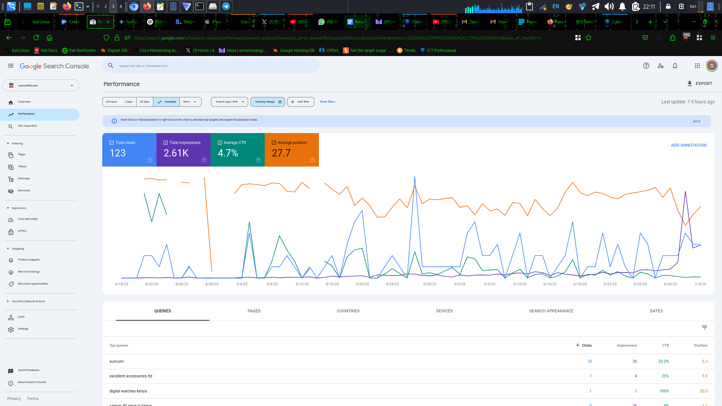This screenshot has width=722, height=406.
Task: Collapse Shopping sidebar section
Action: [x=8, y=249]
